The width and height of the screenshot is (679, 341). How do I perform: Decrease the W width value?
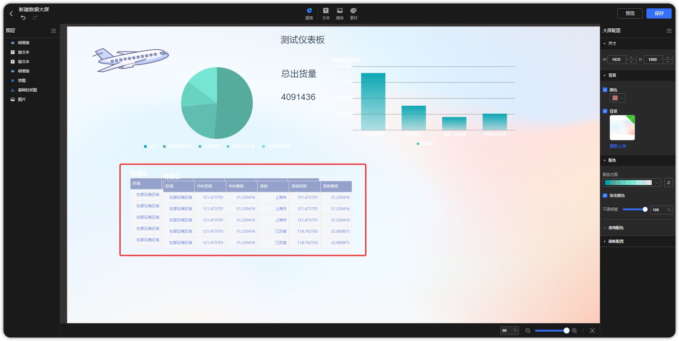point(631,62)
